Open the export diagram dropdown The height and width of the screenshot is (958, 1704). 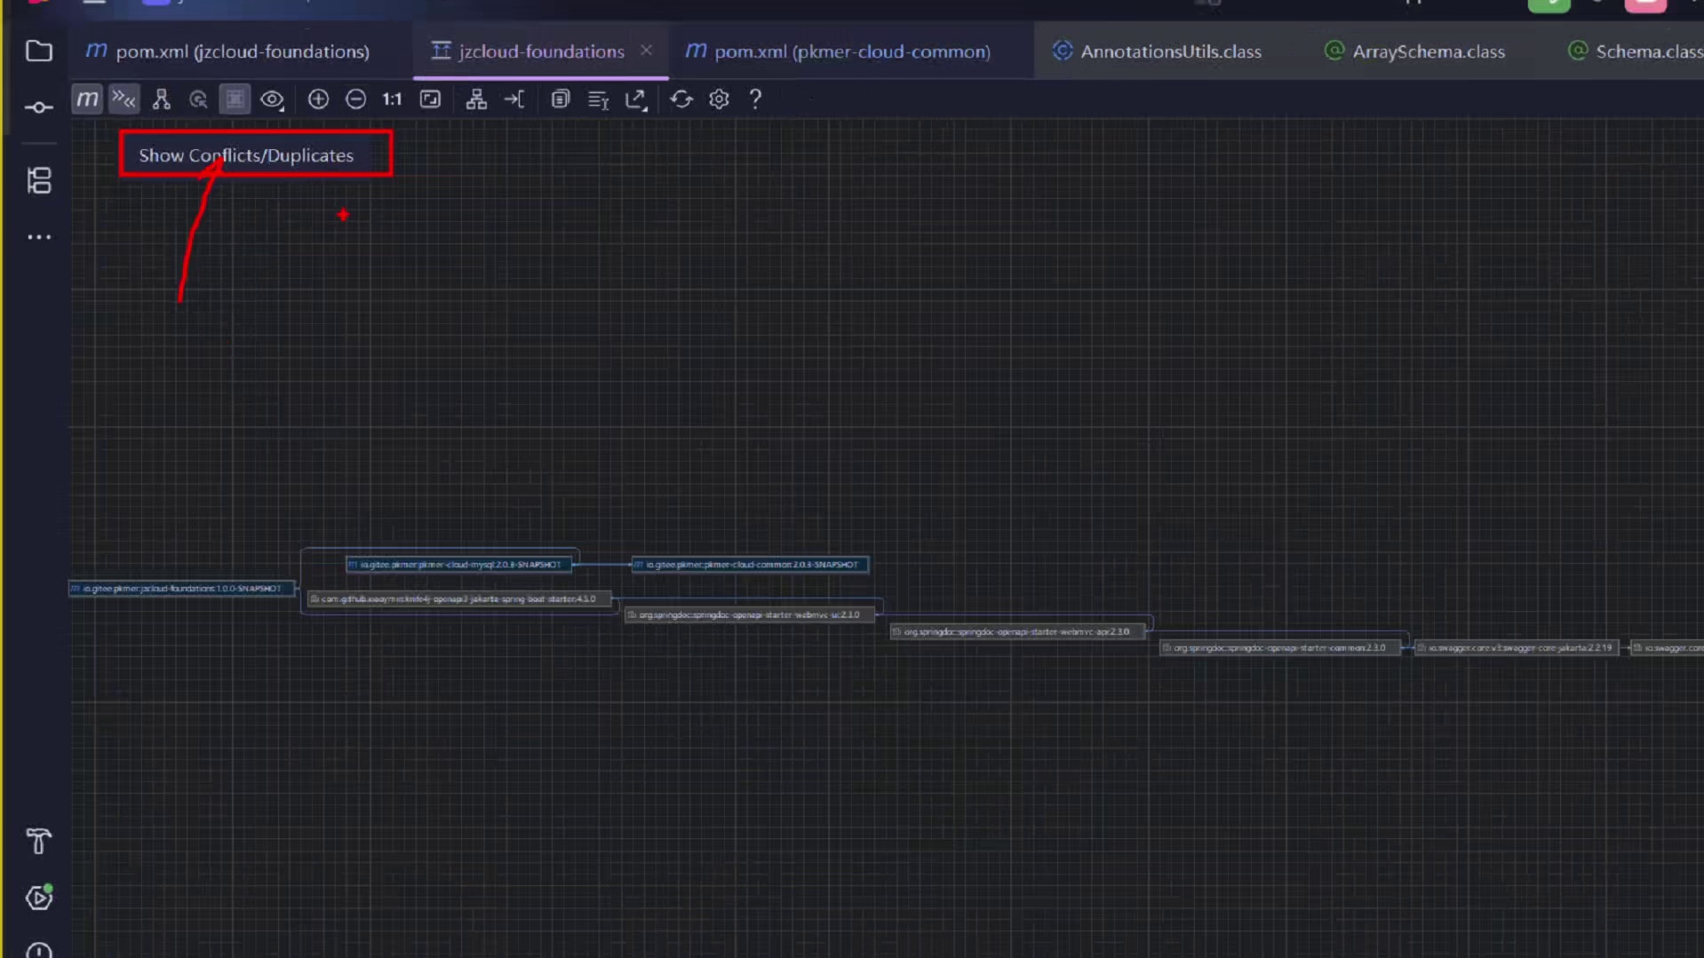pos(636,99)
